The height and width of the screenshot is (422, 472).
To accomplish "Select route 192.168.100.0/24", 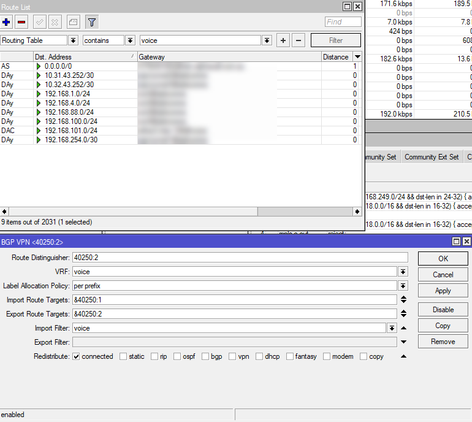I will (181, 121).
